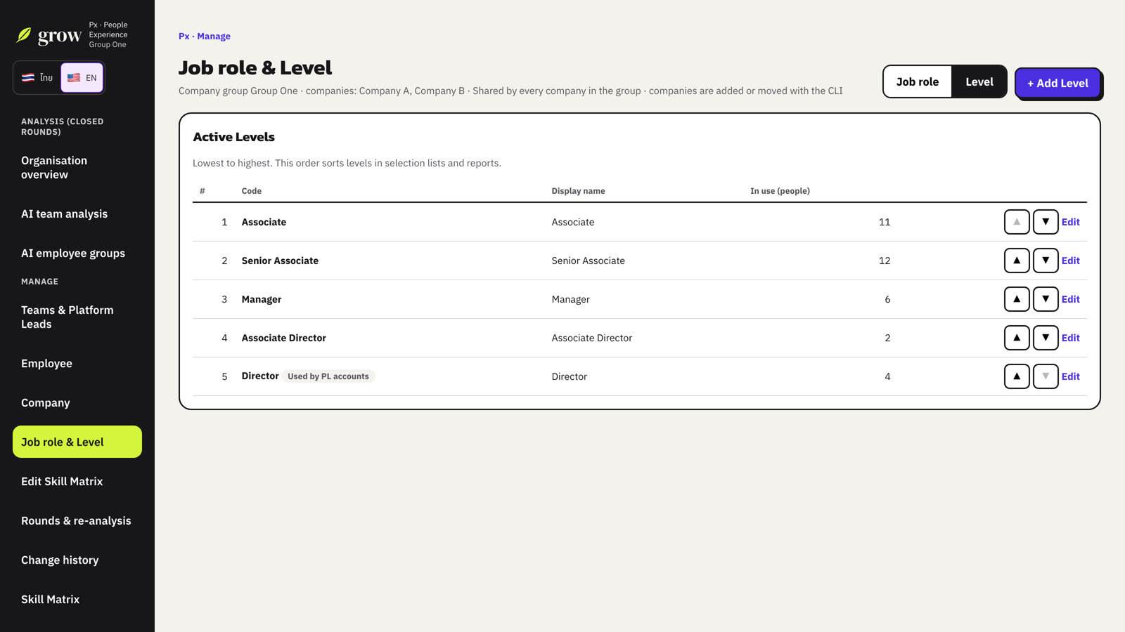
Task: Open the Employee page
Action: (x=77, y=364)
